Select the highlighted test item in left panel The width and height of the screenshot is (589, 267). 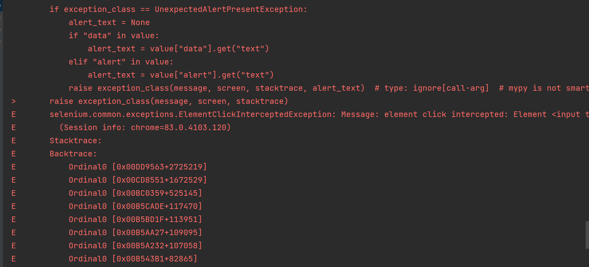(1, 6)
